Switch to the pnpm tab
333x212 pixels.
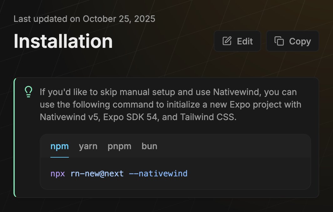coord(119,146)
